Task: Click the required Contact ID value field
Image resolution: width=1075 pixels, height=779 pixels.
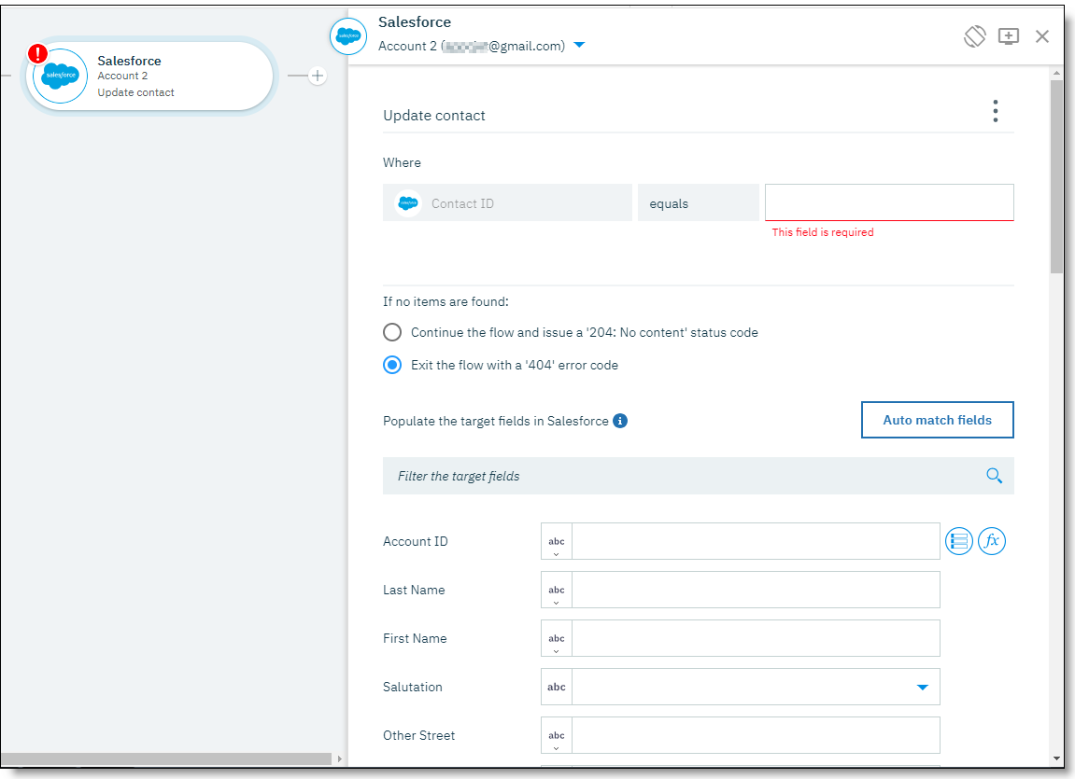Action: click(888, 202)
